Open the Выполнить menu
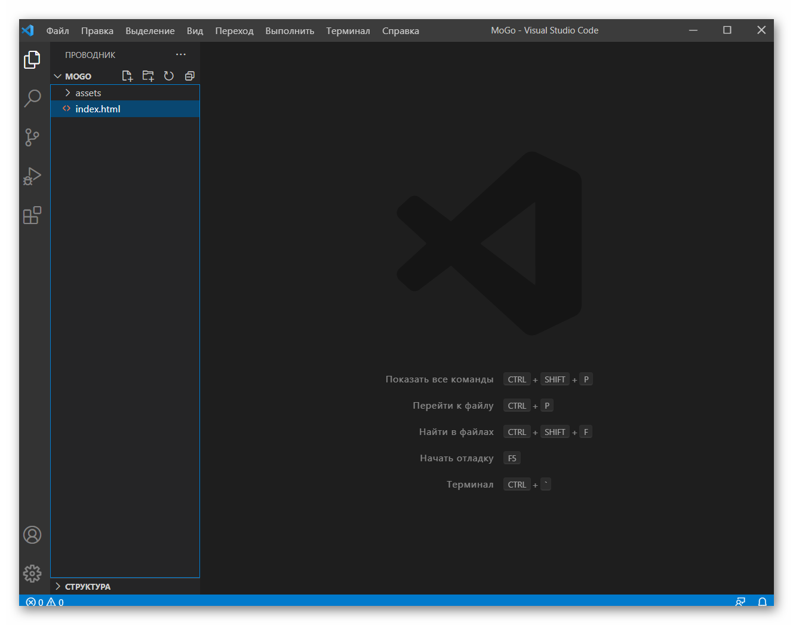The image size is (793, 625). [290, 30]
